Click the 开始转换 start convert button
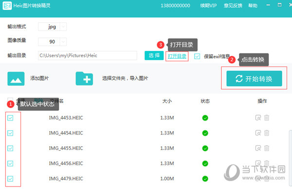292x189 pixels. tap(254, 78)
